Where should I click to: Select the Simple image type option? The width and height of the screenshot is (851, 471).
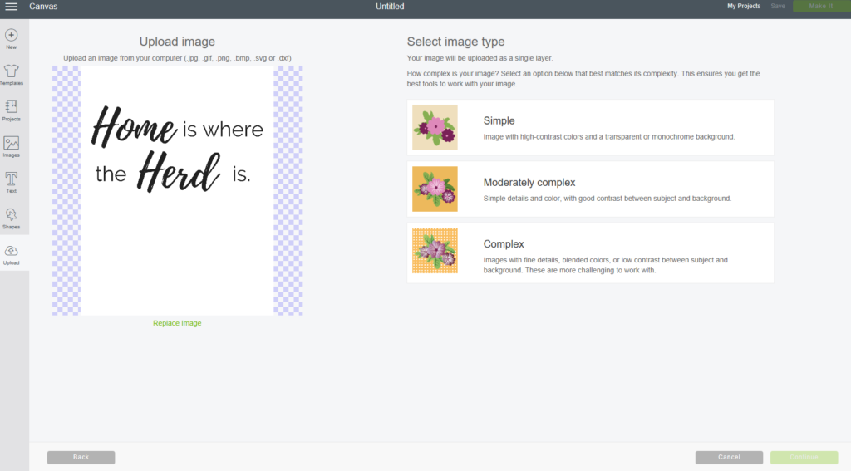coord(590,128)
